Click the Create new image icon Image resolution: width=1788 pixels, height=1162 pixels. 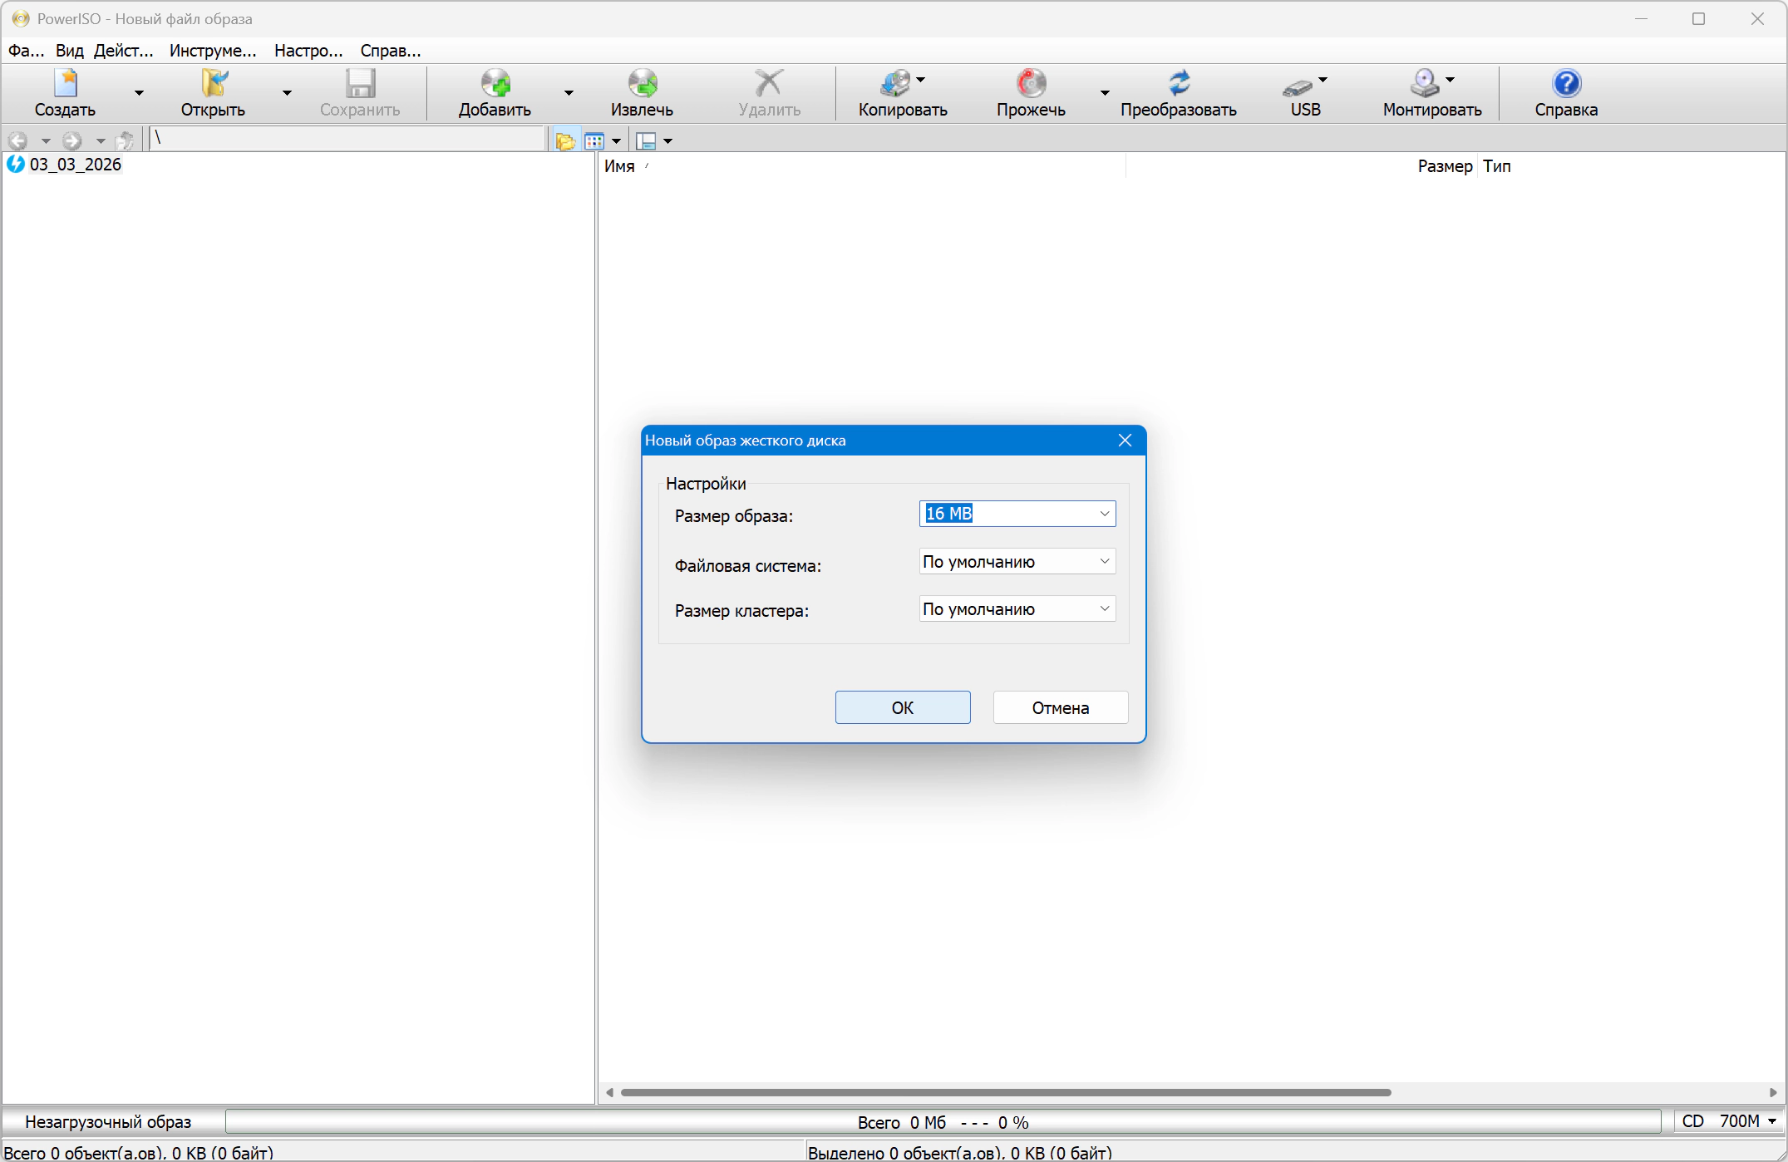[65, 84]
